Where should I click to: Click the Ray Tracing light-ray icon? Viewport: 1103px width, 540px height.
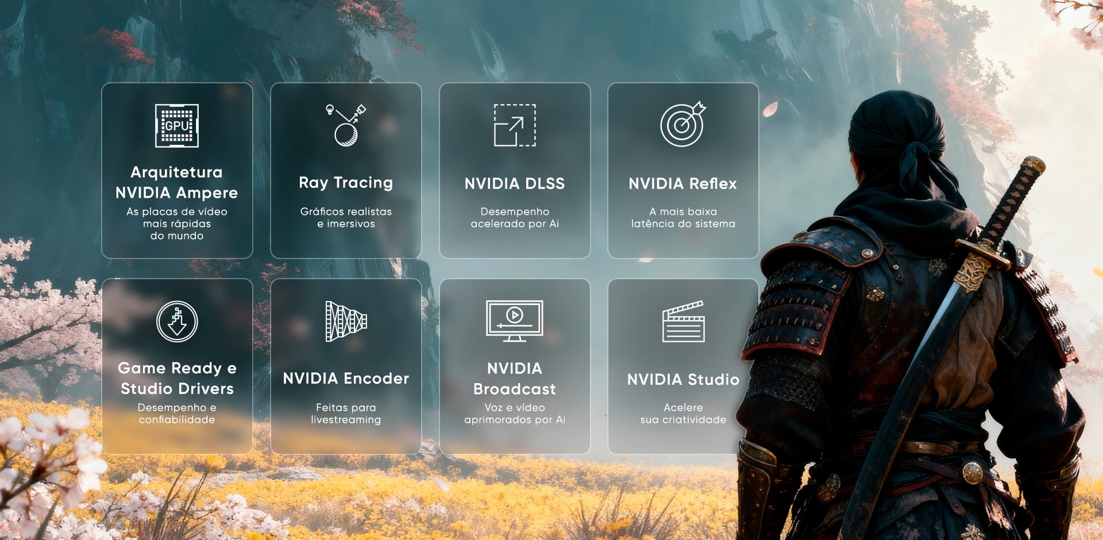(346, 126)
